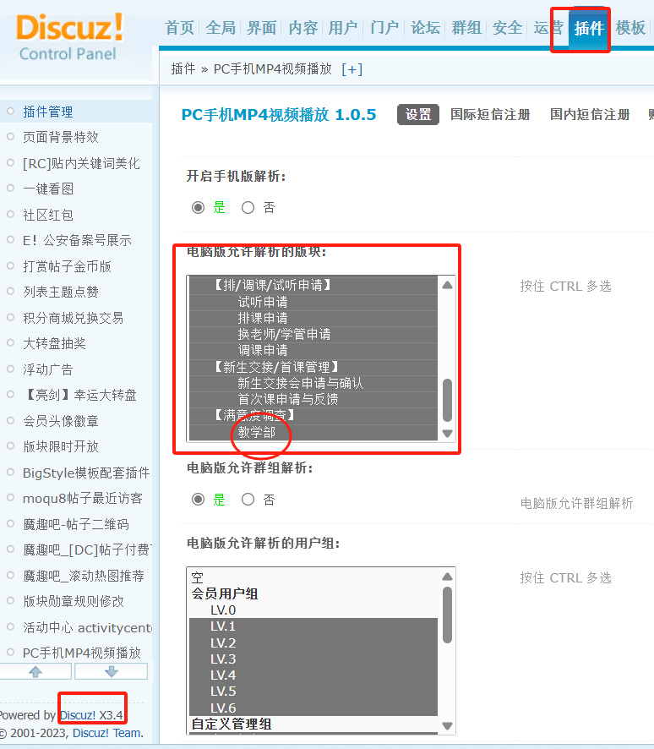654x749 pixels.
Task: Select 是 for 开启手机版解析
Action: pyautogui.click(x=199, y=208)
